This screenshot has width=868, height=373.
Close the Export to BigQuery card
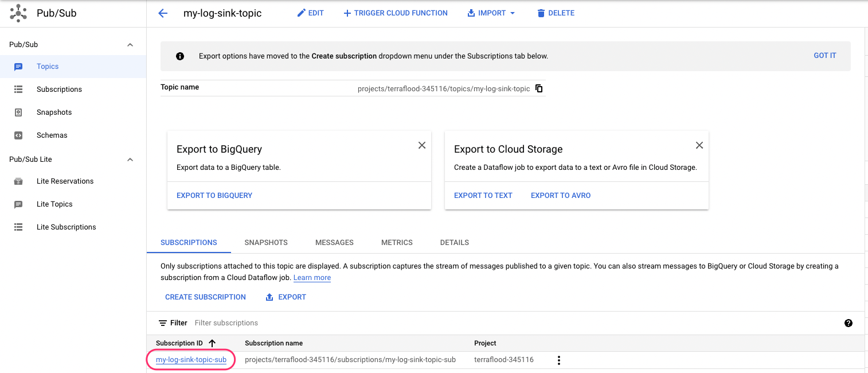422,145
